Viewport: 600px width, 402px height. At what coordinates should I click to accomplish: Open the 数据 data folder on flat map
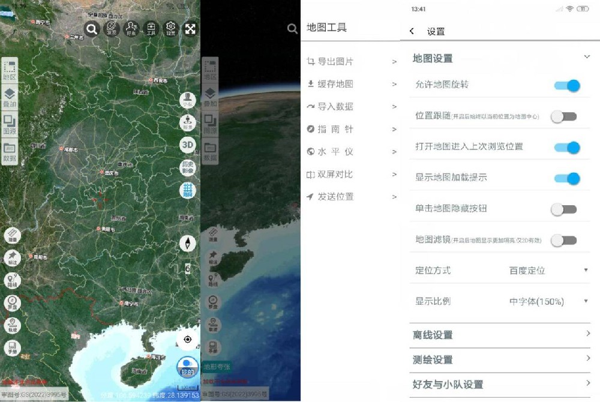click(10, 152)
